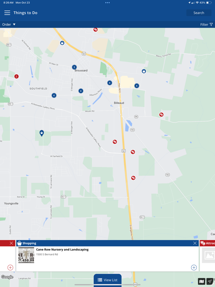Viewport: 215px width, 287px height.
Task: Select the highlighted shopping teardrop pin
Action: point(42,133)
